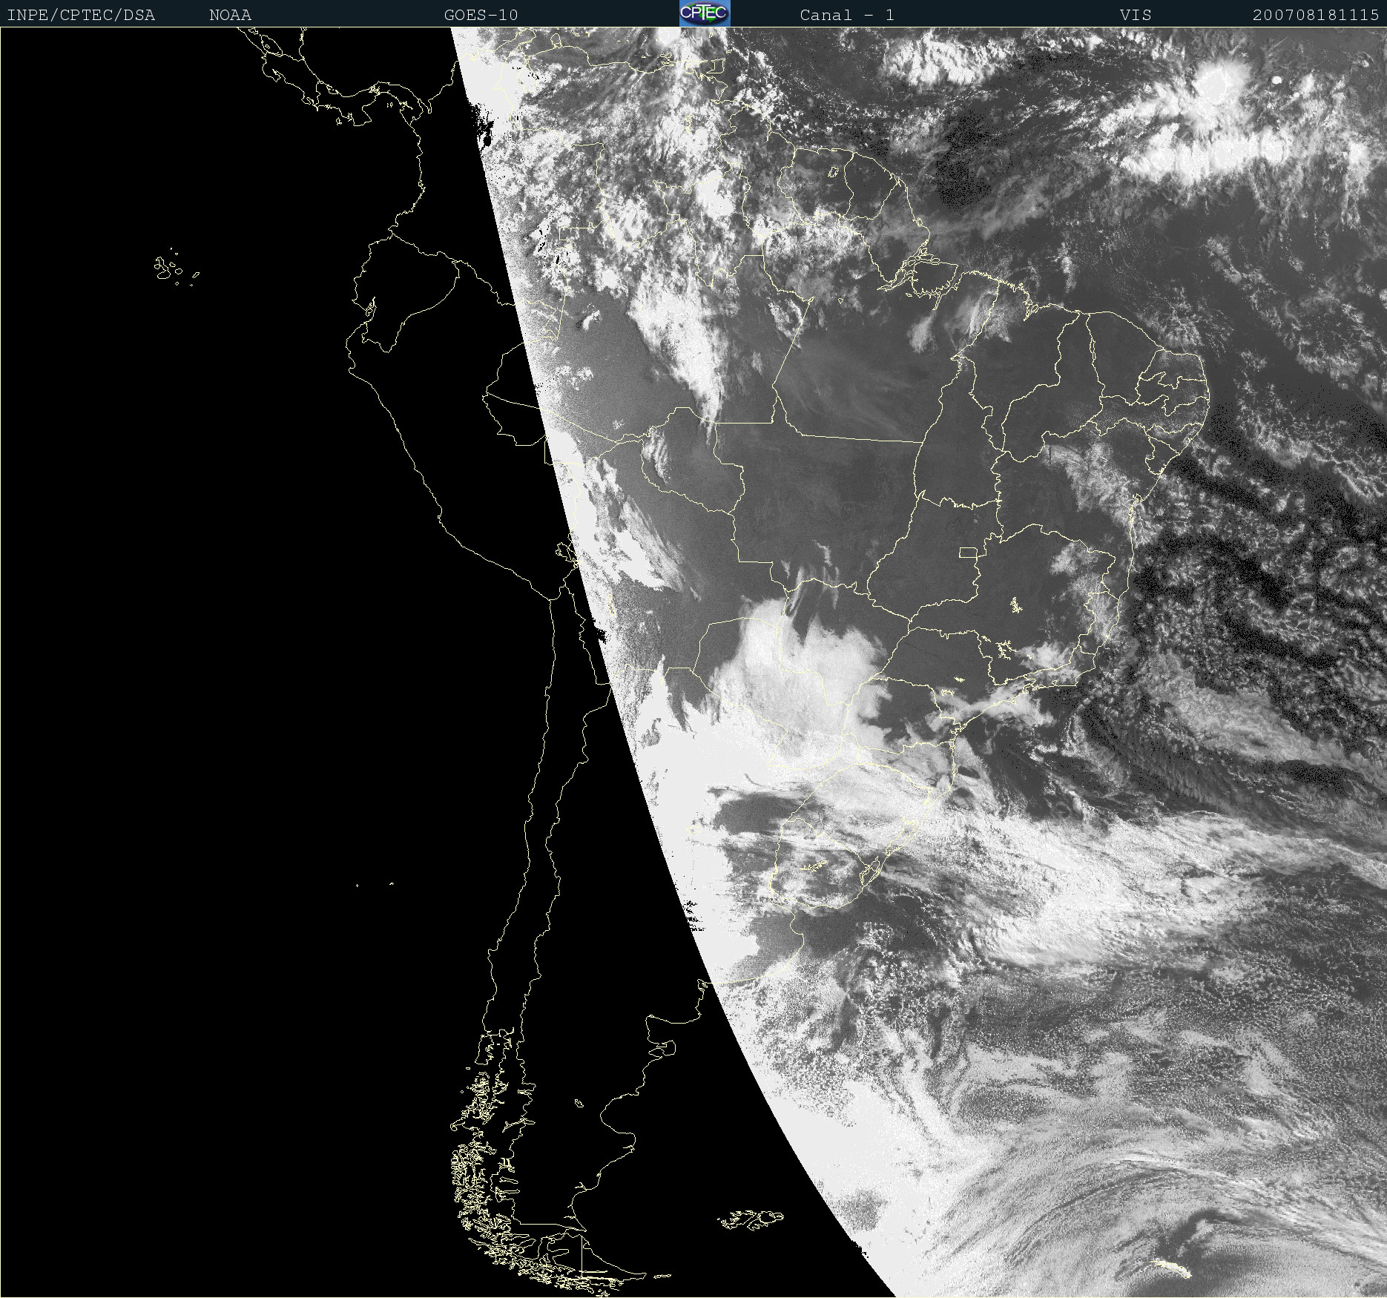1387x1298 pixels.
Task: Click the NOAA label in header
Action: click(231, 15)
